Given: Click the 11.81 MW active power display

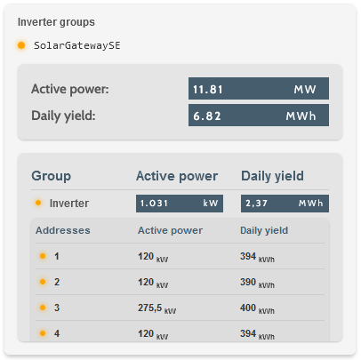Looking at the screenshot, I should point(259,89).
